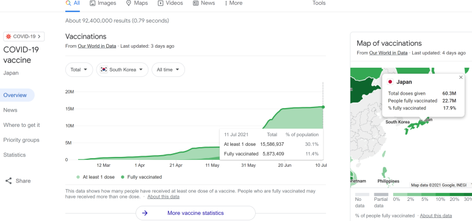Image resolution: width=472 pixels, height=221 pixels.
Task: Switch to the Images tab
Action: click(103, 3)
